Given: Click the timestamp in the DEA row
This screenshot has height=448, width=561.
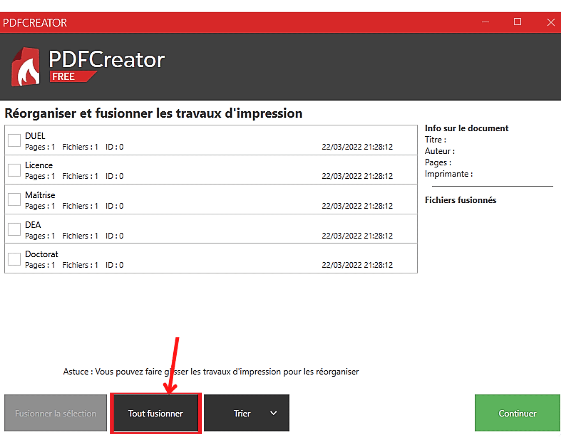Looking at the screenshot, I should pos(357,236).
